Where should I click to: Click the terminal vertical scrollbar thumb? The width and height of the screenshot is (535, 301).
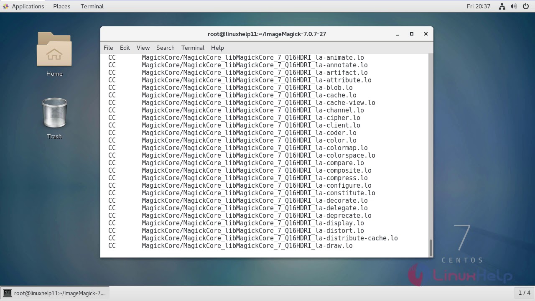click(431, 247)
